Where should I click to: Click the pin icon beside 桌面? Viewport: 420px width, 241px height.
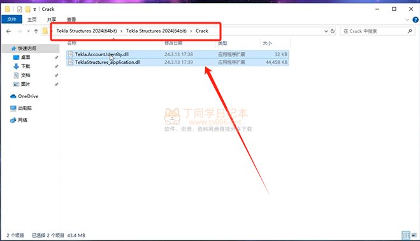[56, 57]
